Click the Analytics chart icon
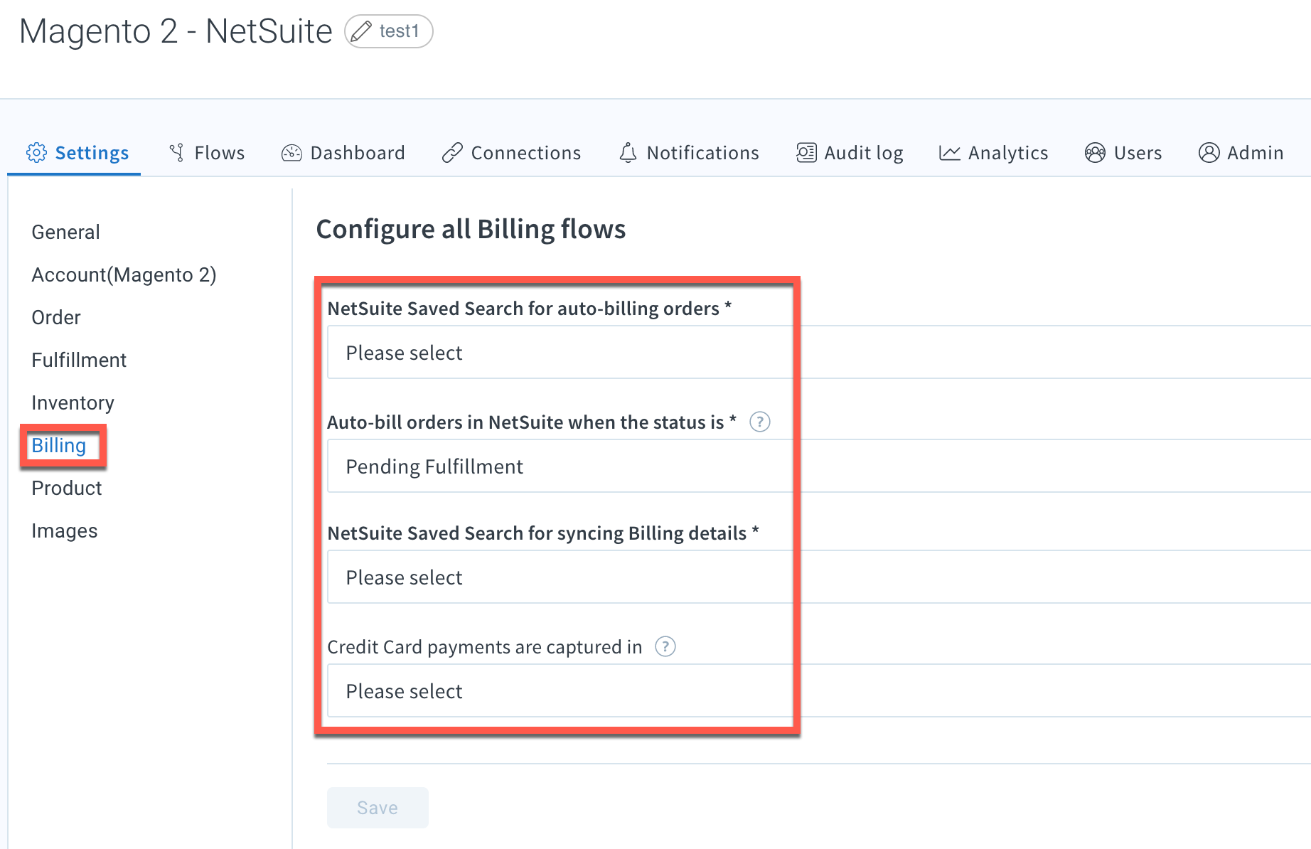Viewport: 1311px width, 849px height. pos(950,153)
